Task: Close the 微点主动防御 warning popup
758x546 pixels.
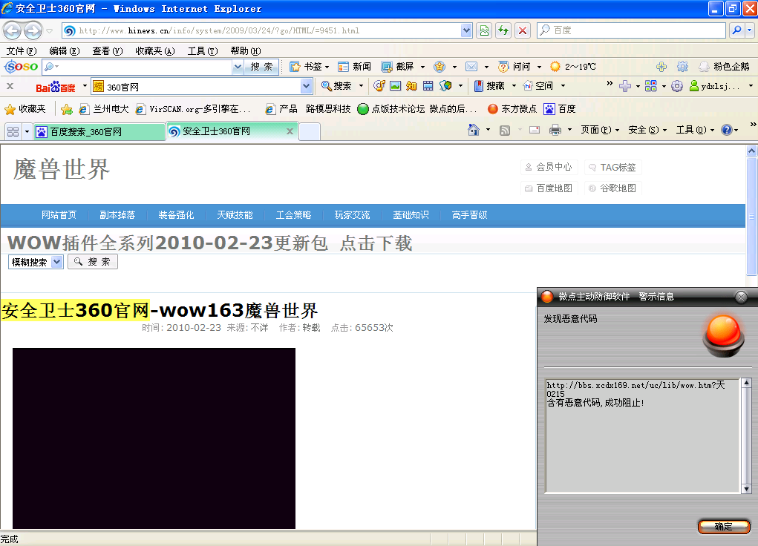Action: pyautogui.click(x=741, y=297)
